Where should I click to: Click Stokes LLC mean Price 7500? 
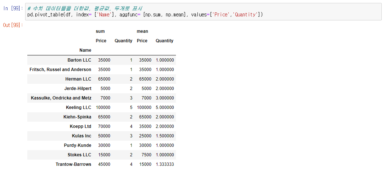[x=146, y=155]
